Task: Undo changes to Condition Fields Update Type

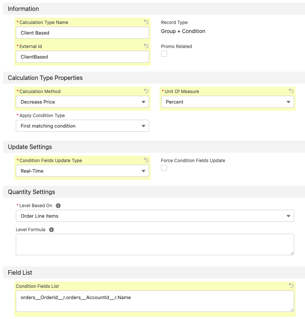Action: click(146, 160)
